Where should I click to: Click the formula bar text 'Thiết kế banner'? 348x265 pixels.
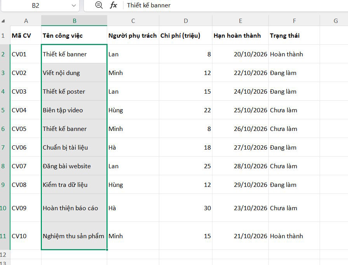pos(149,5)
